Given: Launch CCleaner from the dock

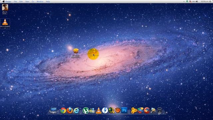Looking at the screenshot, I should tap(147, 110).
